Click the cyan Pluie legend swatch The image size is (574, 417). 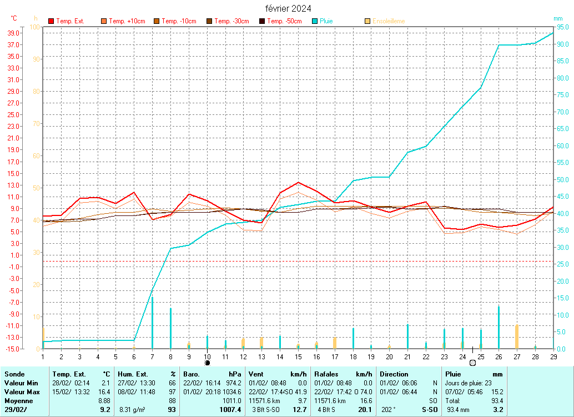(x=315, y=21)
